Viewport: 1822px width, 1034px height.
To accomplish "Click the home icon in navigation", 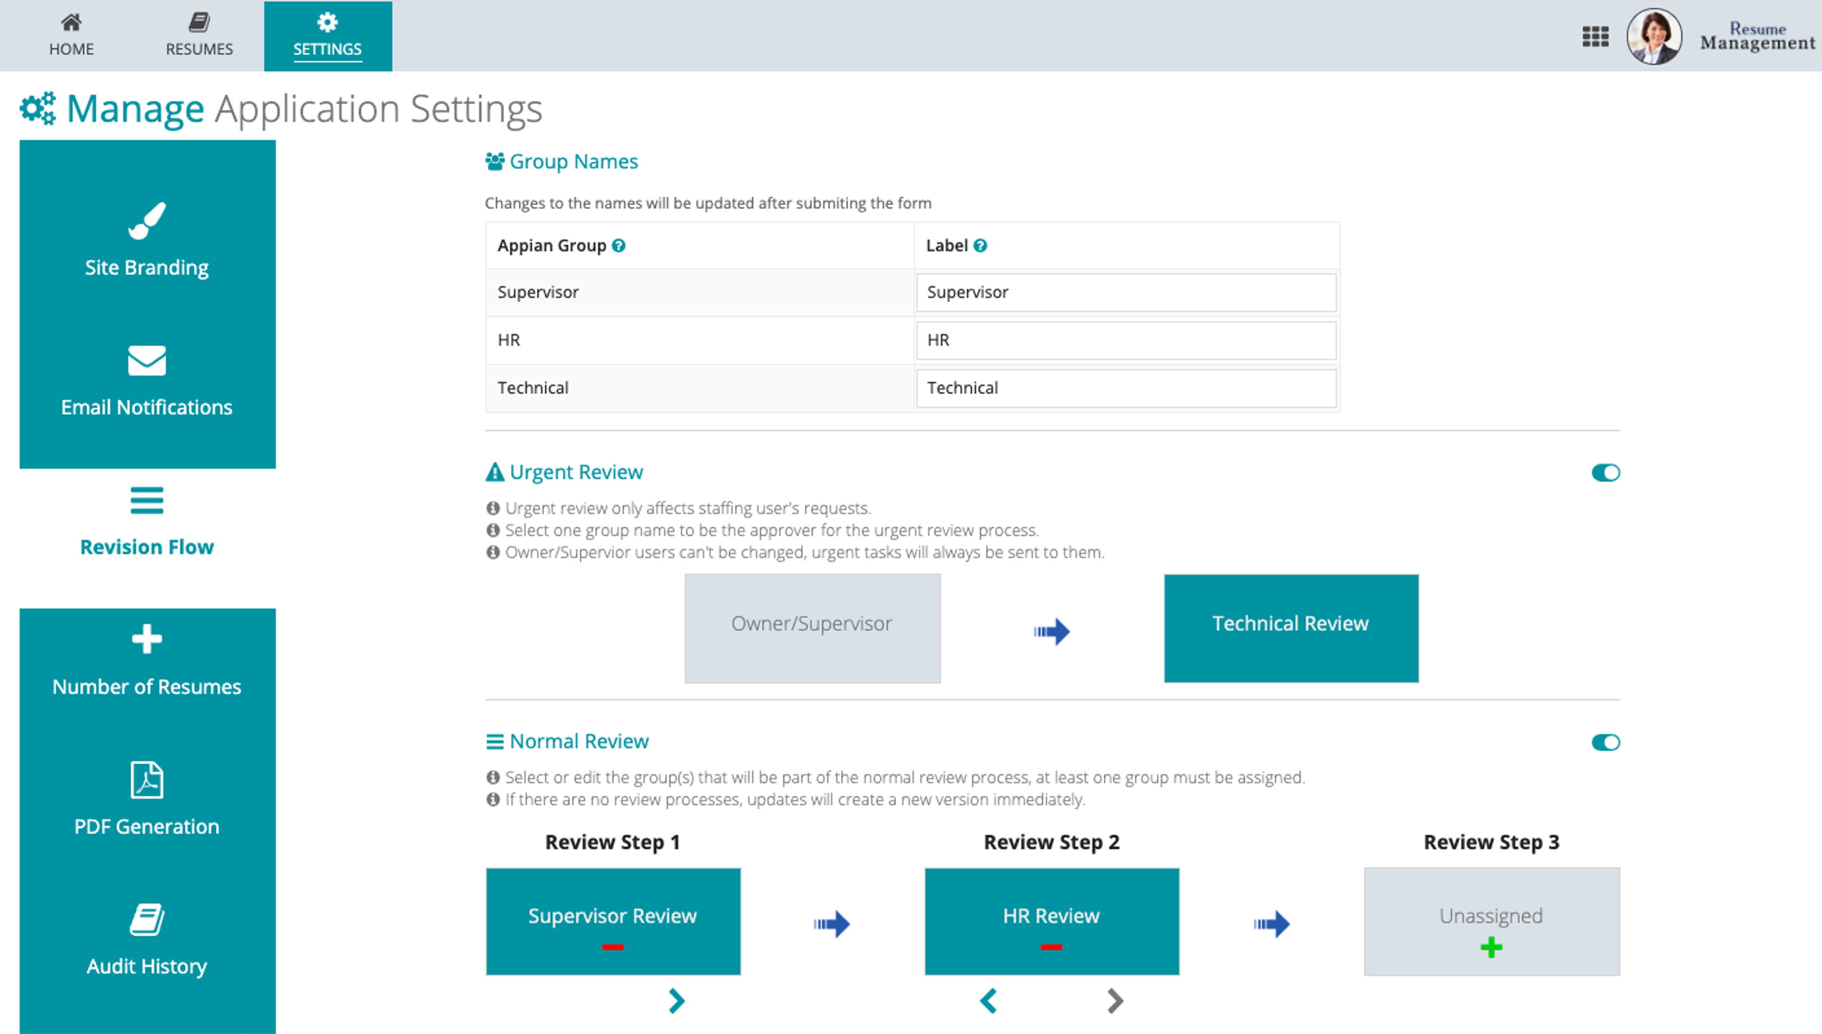I will (71, 22).
